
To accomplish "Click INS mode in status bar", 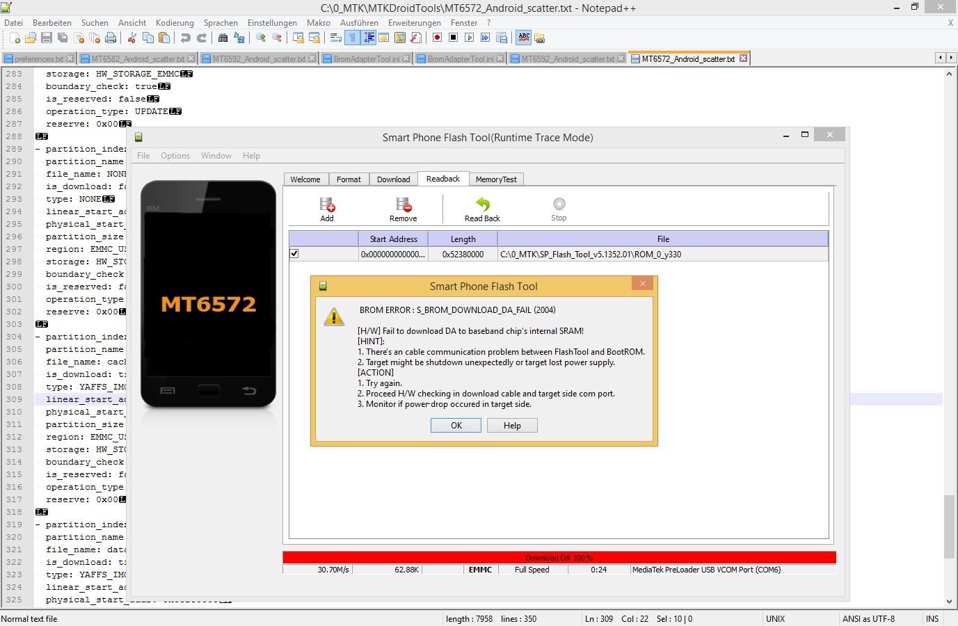I will 932,618.
